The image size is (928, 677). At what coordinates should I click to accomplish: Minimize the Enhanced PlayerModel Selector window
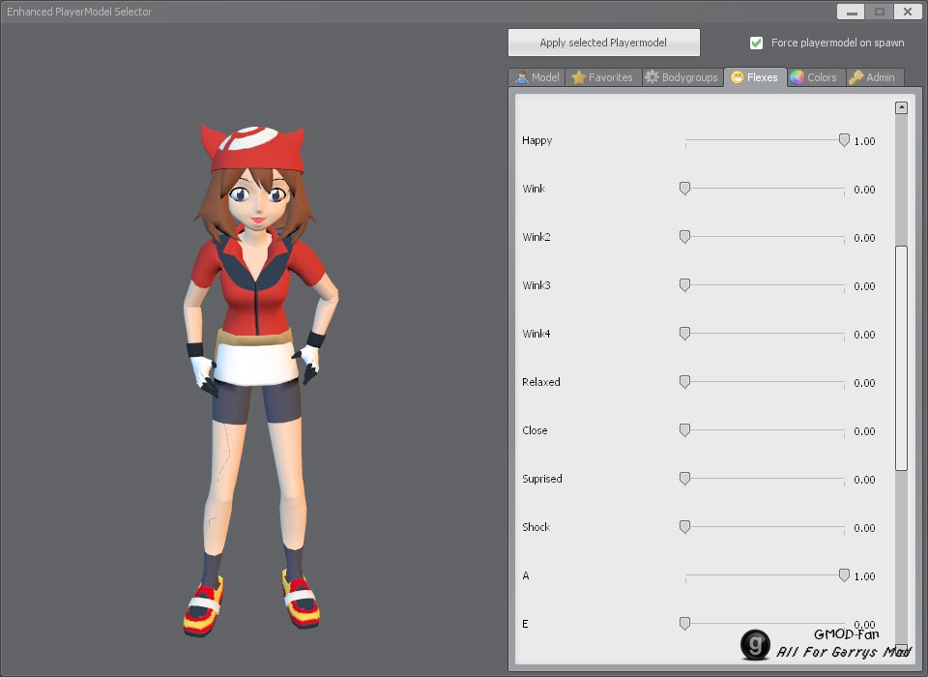point(851,12)
